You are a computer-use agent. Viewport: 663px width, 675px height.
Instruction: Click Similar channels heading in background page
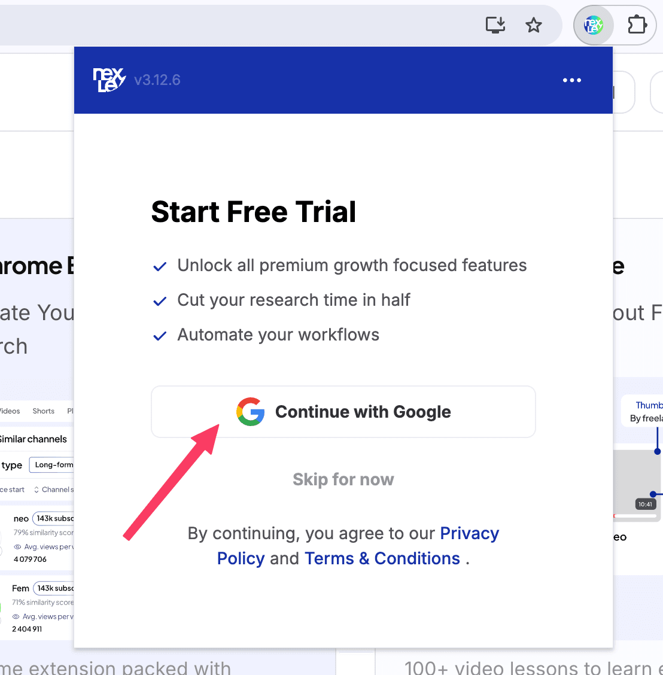click(33, 439)
